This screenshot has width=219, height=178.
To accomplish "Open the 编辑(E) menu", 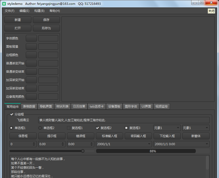I will click(x=24, y=11).
